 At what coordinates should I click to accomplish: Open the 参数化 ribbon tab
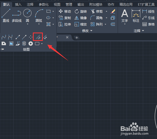pos(44,4)
